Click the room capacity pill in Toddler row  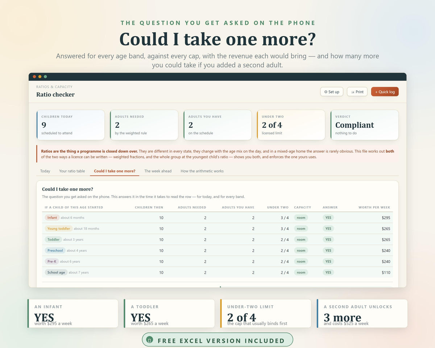tap(301, 239)
